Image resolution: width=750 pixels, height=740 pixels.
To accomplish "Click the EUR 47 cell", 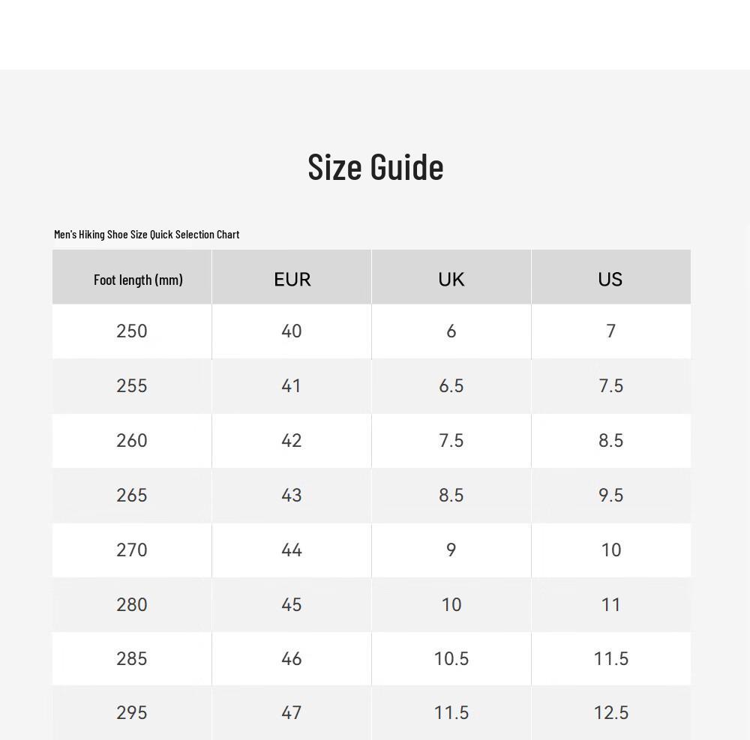I will pyautogui.click(x=292, y=713).
